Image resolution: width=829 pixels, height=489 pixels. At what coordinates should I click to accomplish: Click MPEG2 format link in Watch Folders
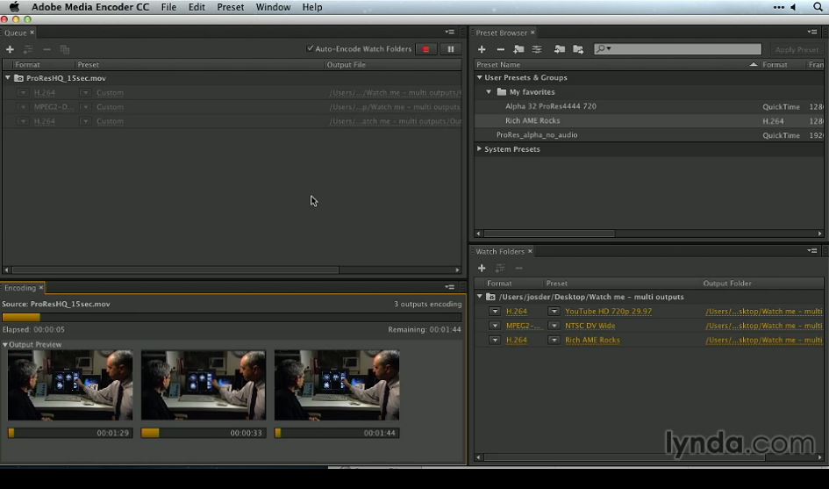point(524,326)
